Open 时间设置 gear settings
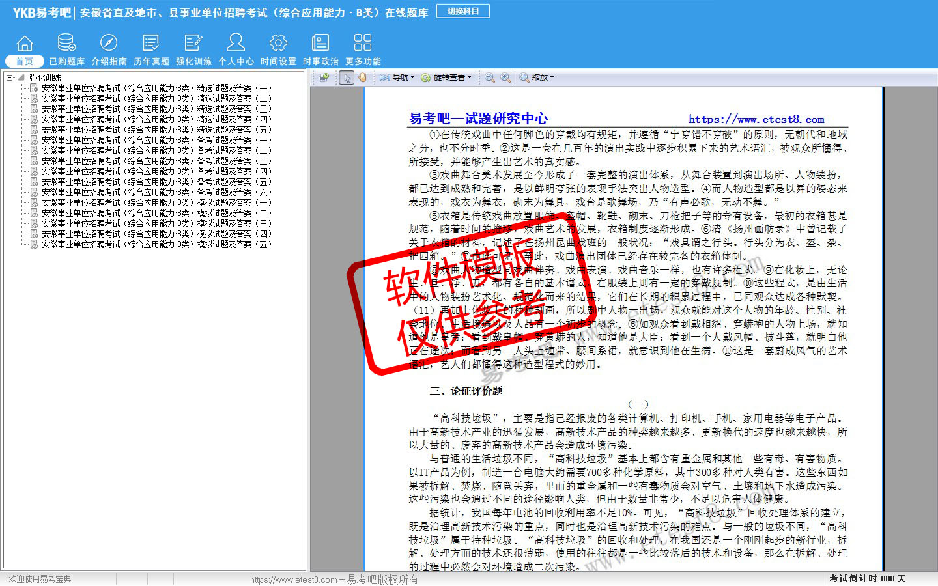The height and width of the screenshot is (586, 938). click(278, 49)
